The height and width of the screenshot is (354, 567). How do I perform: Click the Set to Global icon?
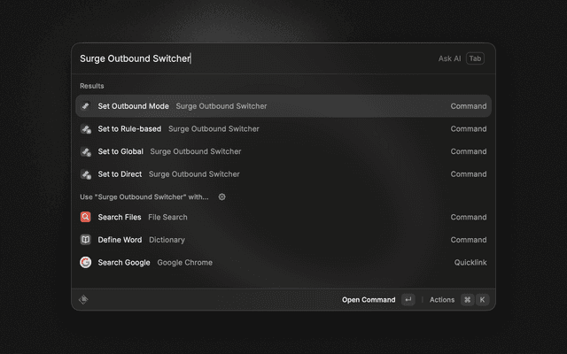coord(86,151)
